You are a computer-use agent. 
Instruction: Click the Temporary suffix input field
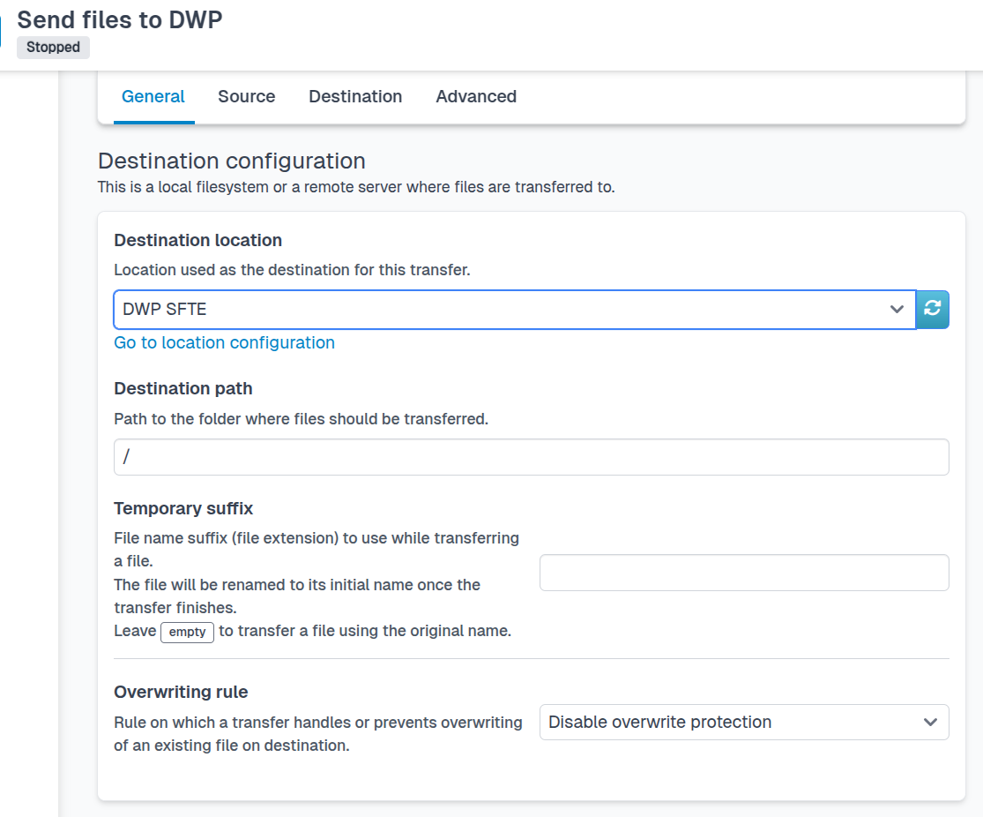(743, 573)
